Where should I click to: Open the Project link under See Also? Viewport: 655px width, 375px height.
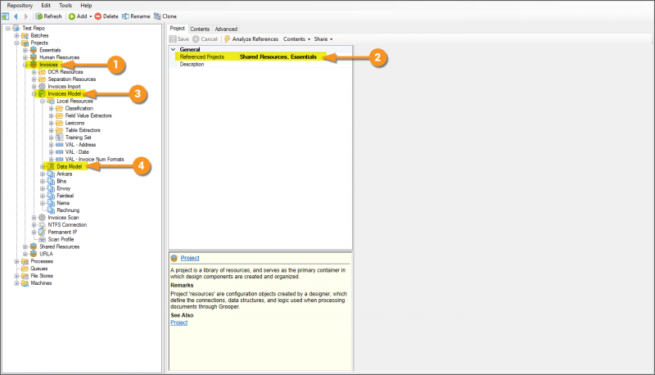[178, 323]
